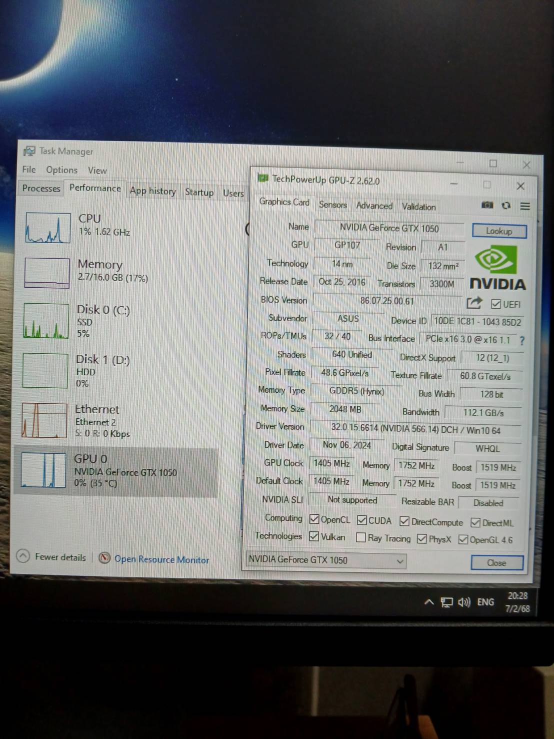Click the Resizable BAR value Disabled
Screen dimensions: 554x739
[488, 503]
